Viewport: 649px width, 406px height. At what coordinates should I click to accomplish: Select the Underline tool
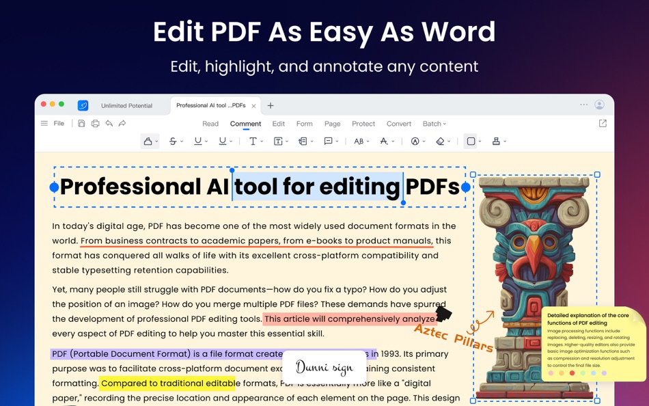(198, 141)
